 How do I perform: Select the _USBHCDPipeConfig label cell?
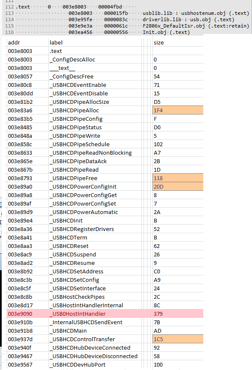[x=95, y=119]
